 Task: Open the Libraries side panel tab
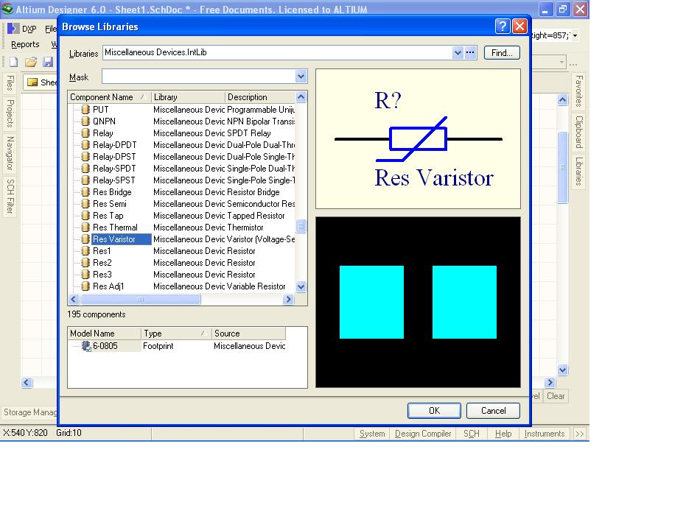click(x=578, y=172)
